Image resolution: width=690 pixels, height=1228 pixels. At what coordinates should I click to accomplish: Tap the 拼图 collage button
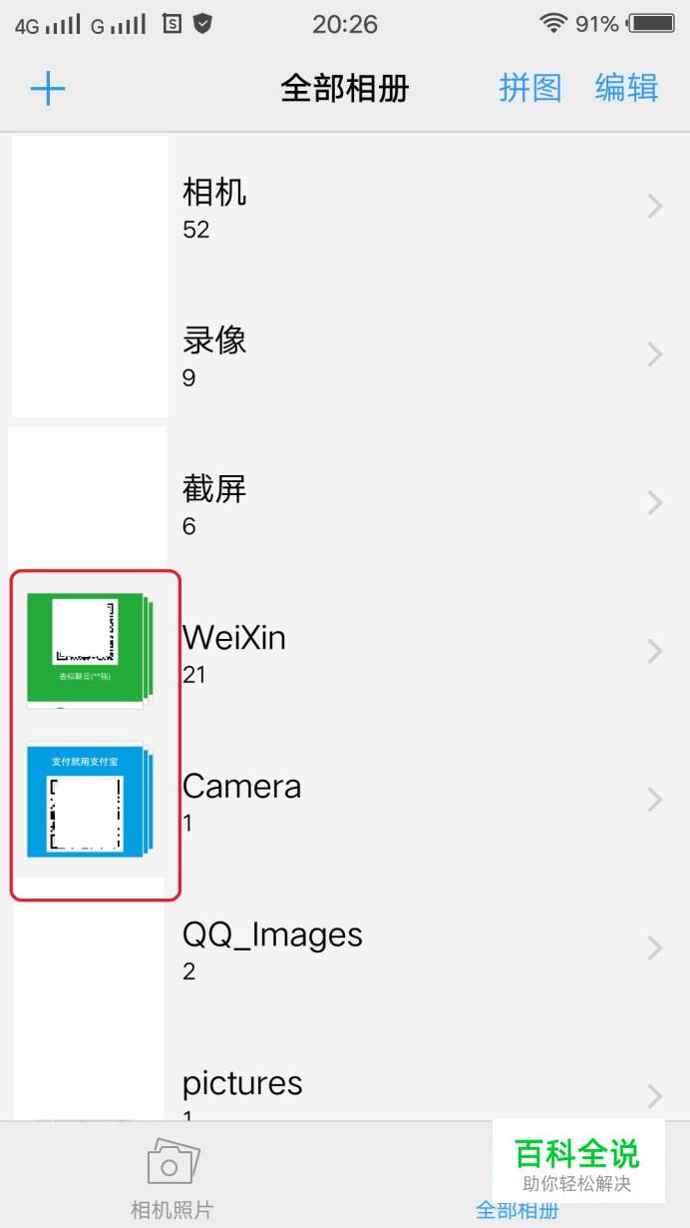(530, 88)
